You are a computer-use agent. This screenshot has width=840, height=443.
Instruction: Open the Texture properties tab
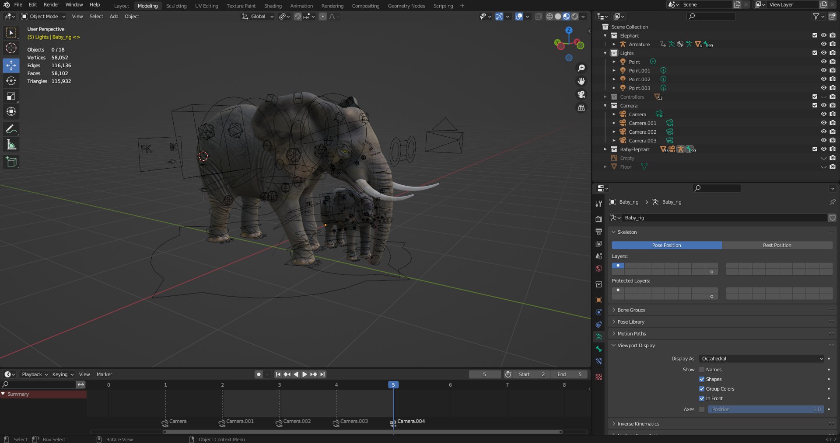599,377
